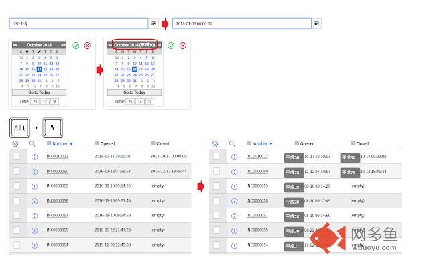Preview INC0000060 info icon in left list
Viewport: 429px width, 268px height.
click(x=34, y=172)
